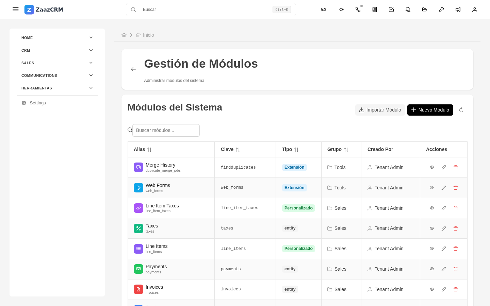Edit the Taxes module

click(x=444, y=228)
